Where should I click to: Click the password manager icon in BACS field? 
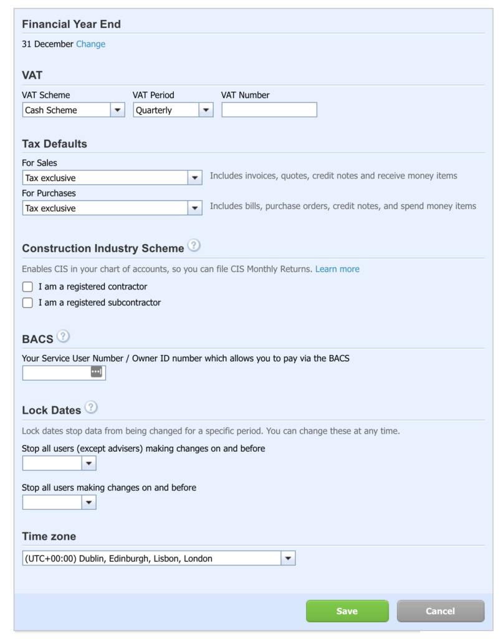tap(97, 372)
